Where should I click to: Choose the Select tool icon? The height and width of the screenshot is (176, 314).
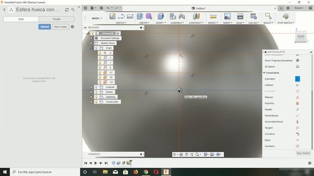(x=268, y=16)
